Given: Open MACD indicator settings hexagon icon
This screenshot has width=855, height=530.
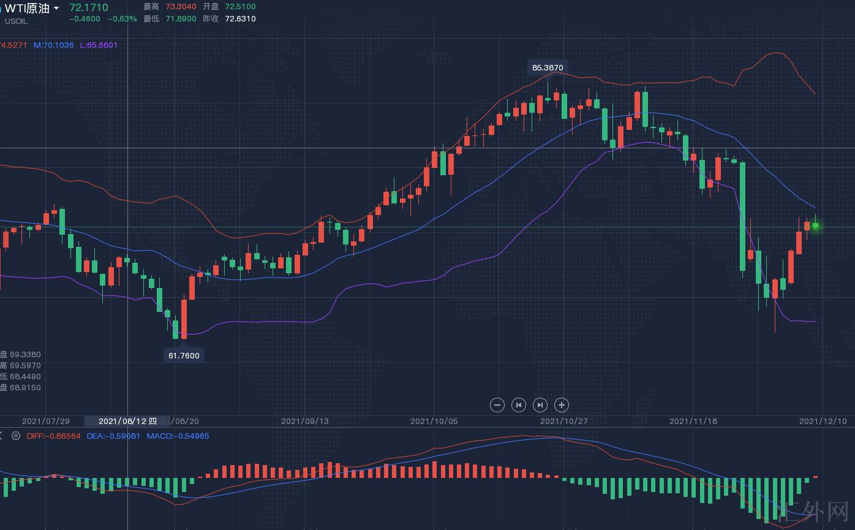Looking at the screenshot, I should coord(16,436).
